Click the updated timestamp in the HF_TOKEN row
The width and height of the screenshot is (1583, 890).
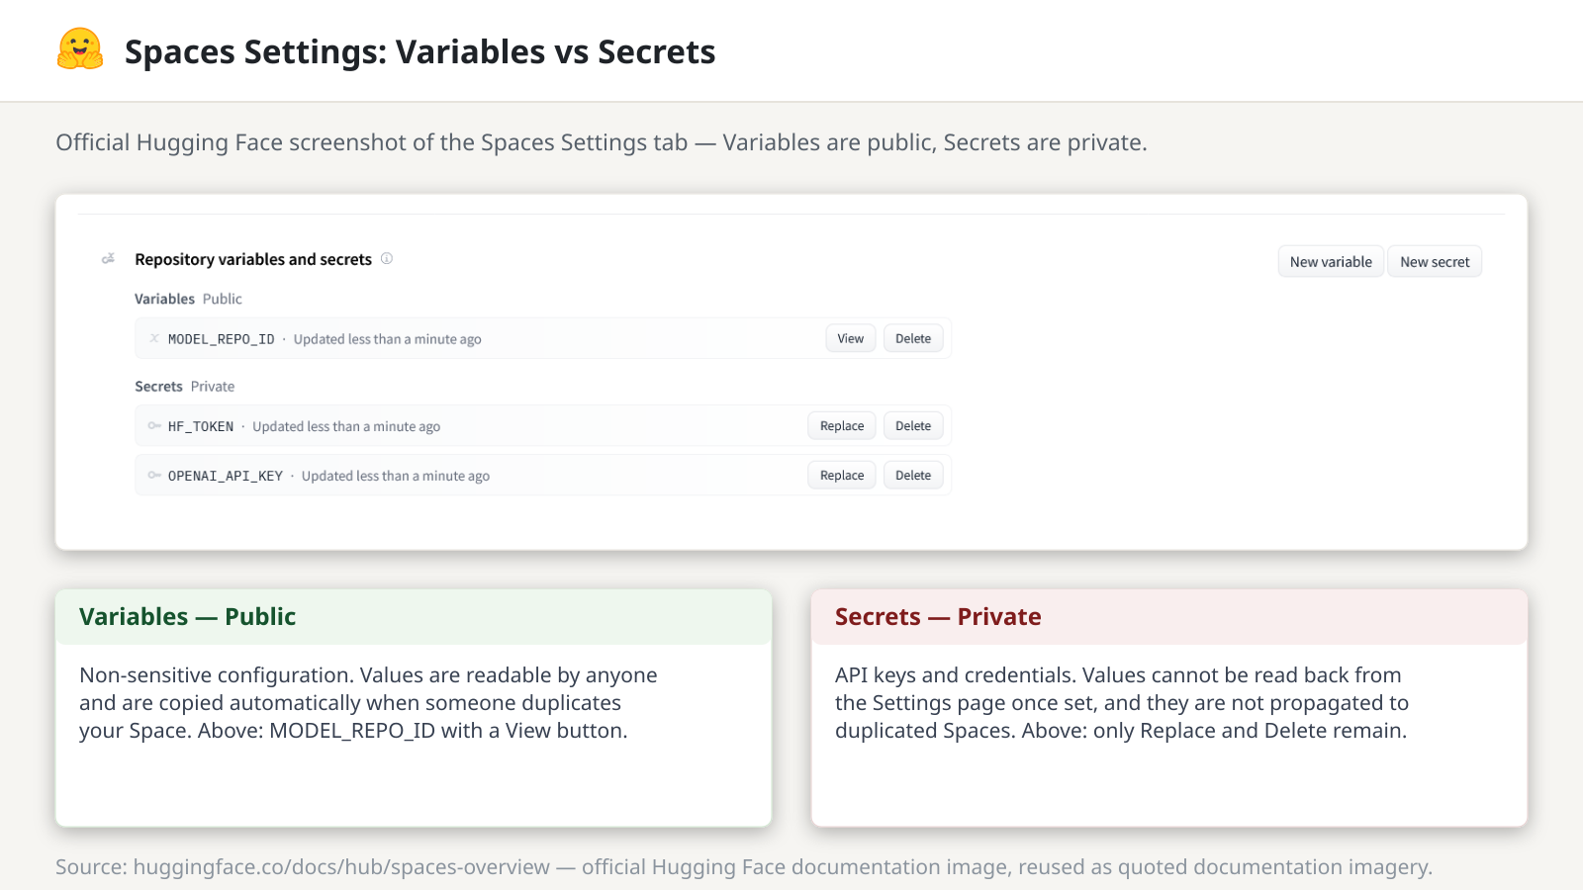coord(346,427)
